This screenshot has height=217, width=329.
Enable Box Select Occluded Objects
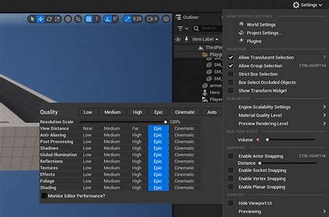click(x=231, y=82)
